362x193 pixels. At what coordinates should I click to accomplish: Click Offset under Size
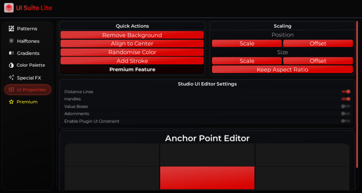318,61
